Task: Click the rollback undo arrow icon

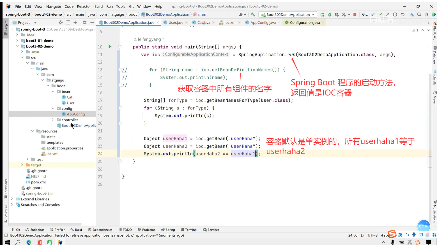Action: [x=403, y=15]
